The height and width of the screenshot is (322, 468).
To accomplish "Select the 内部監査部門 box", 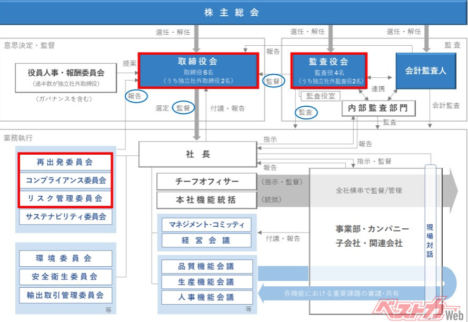I will click(x=378, y=108).
